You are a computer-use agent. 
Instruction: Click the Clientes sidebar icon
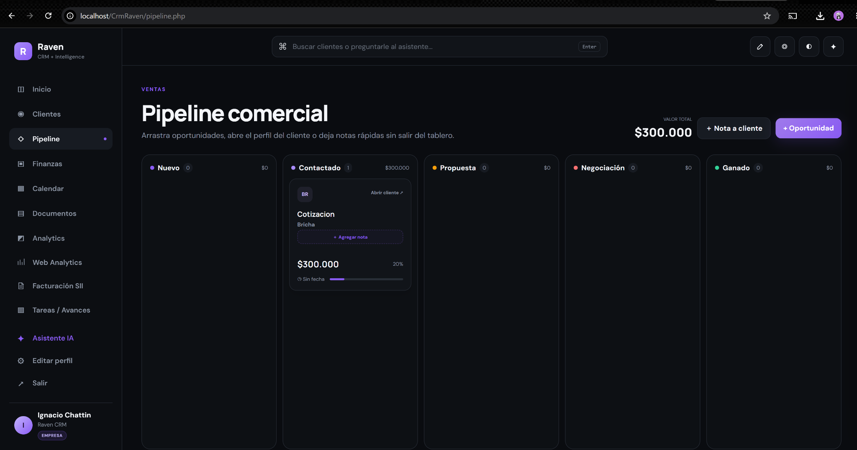(21, 114)
